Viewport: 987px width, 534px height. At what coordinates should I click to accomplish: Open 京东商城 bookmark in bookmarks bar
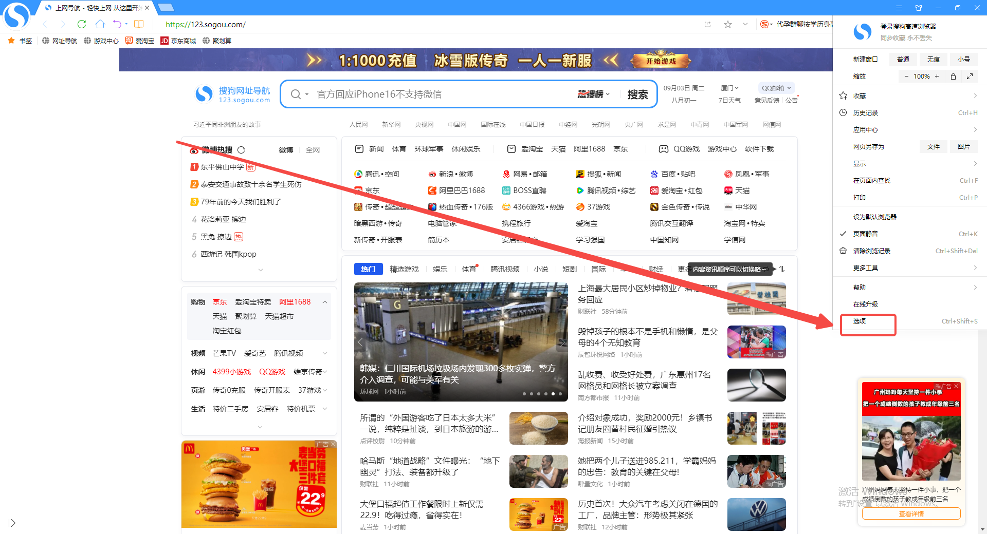click(x=178, y=41)
